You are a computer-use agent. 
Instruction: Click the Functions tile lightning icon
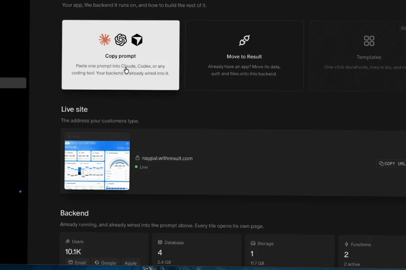(347, 244)
